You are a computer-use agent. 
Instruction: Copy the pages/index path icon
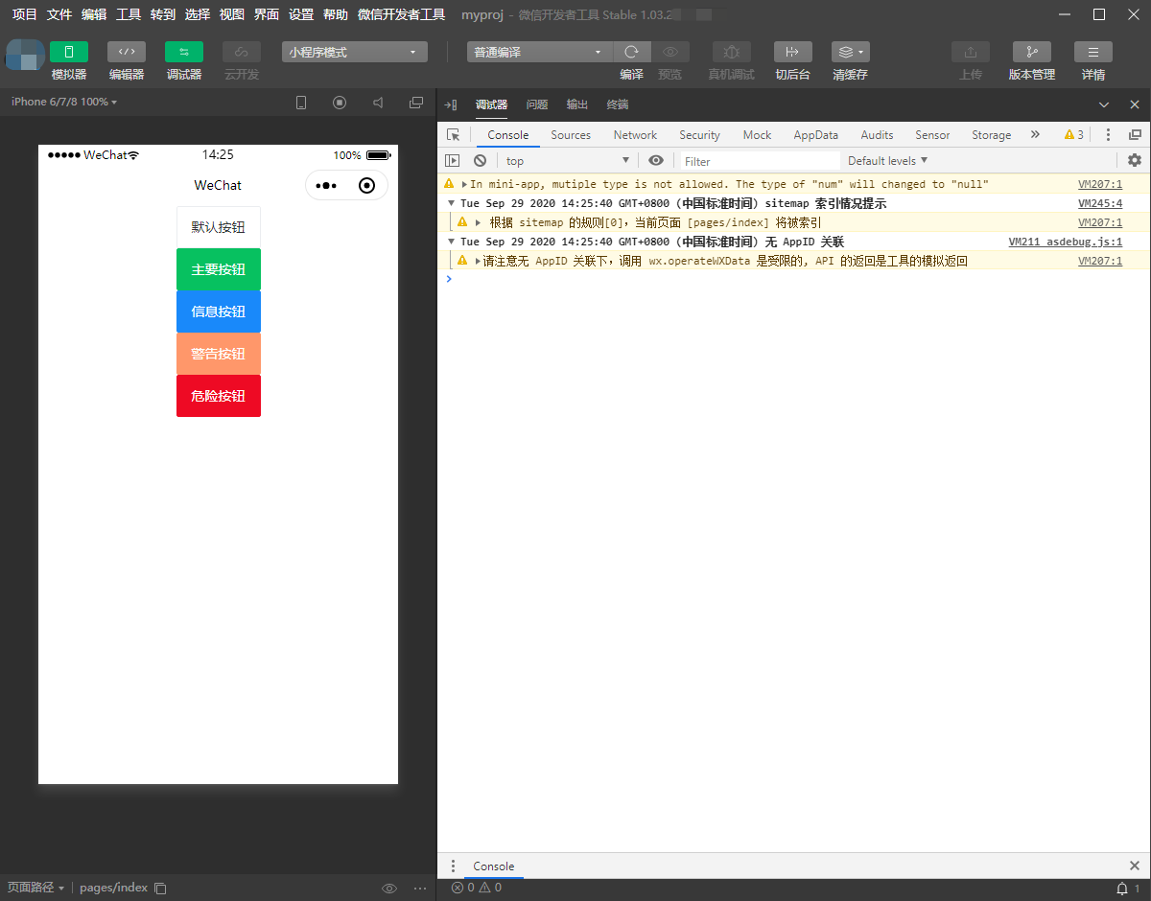pyautogui.click(x=160, y=888)
